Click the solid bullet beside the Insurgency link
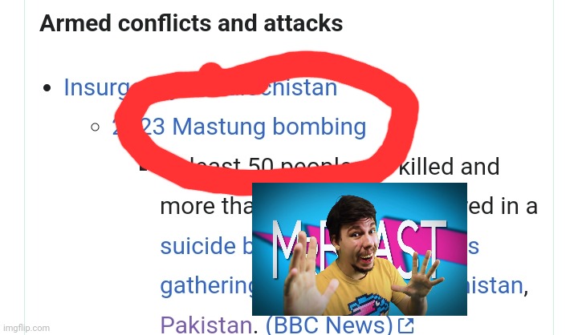The image size is (578, 335). [47, 88]
